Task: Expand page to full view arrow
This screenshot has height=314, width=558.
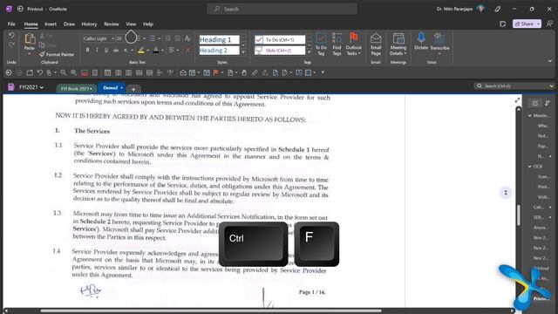Action: pos(517,100)
